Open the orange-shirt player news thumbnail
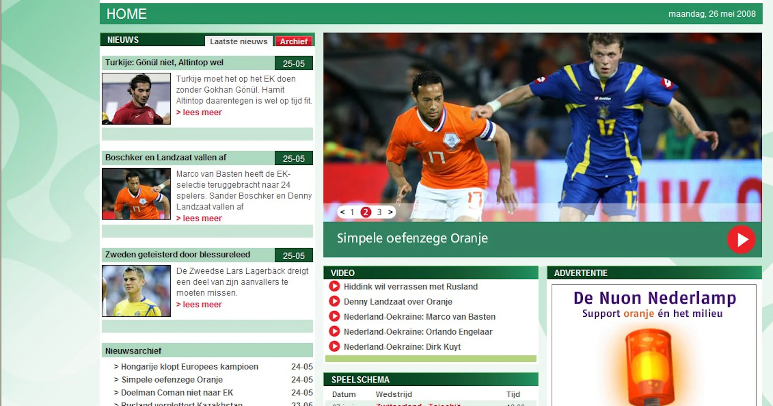Screen dimensions: 773x406 [x=136, y=194]
